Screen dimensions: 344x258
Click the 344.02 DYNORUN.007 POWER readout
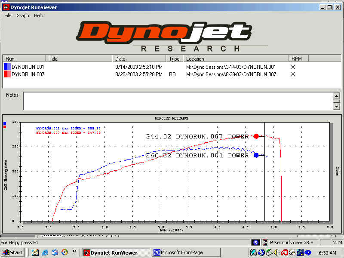pos(197,136)
